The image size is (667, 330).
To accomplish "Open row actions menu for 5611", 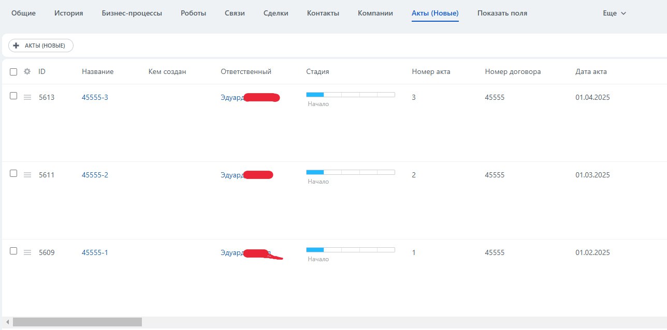I will click(27, 175).
